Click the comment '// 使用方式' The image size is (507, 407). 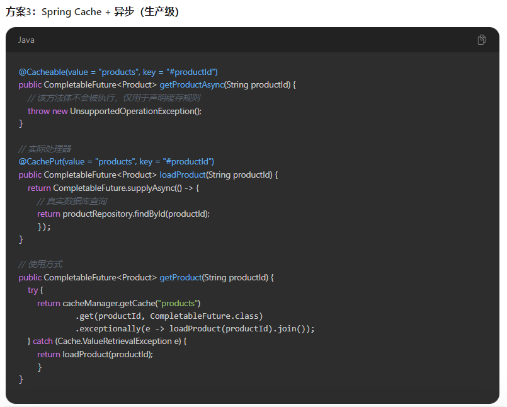40,265
